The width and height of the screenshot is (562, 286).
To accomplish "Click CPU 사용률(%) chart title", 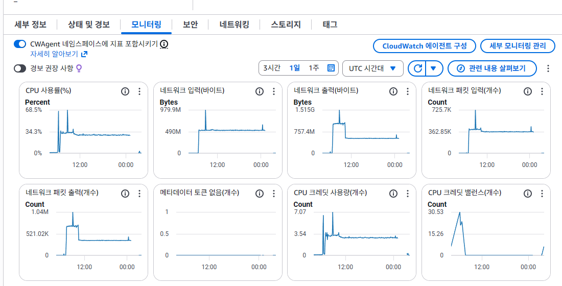I will (49, 91).
